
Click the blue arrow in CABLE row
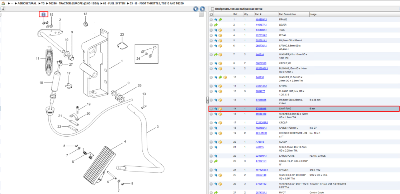tap(216, 128)
